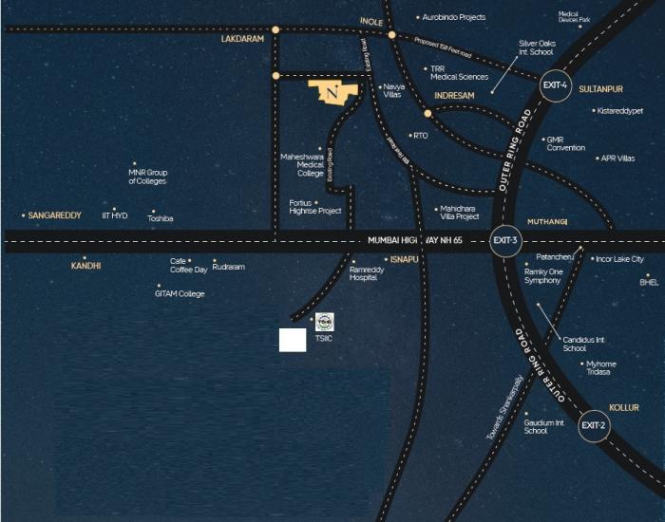Click the Maheshwara Medical College label
Viewport: 665px width, 522px height.
(303, 164)
